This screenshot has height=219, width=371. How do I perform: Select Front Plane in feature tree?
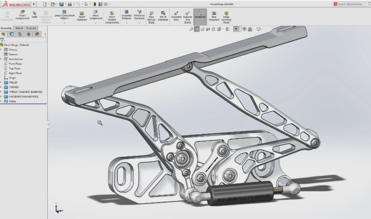[15, 64]
